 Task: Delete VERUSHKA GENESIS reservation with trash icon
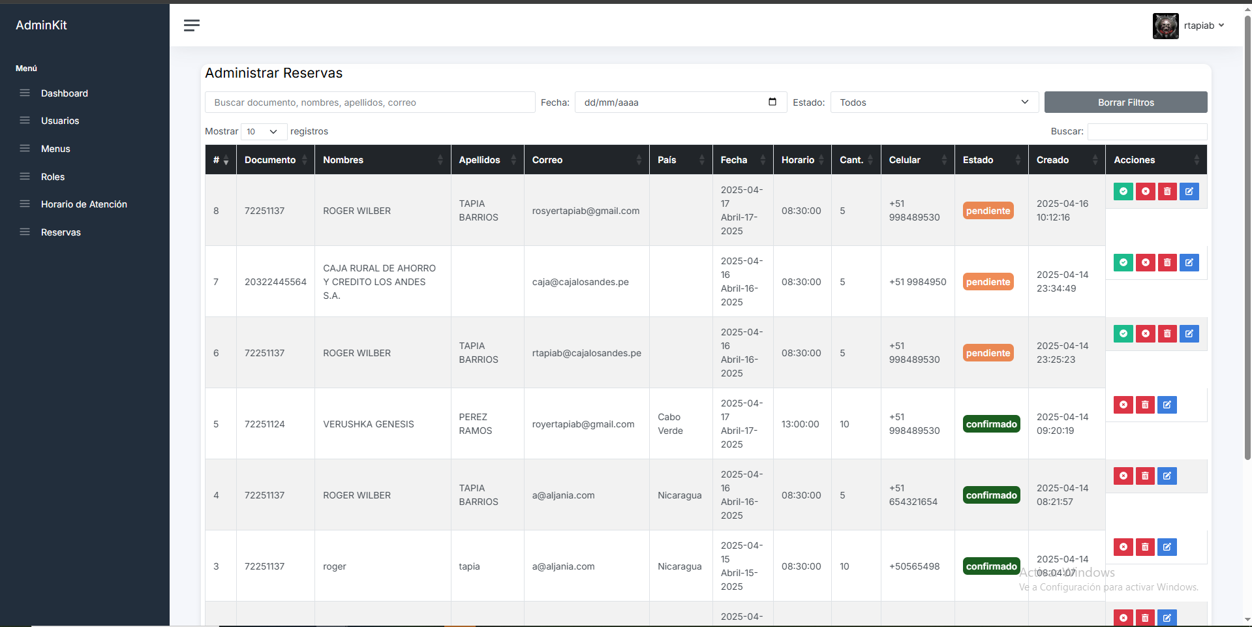coord(1145,405)
